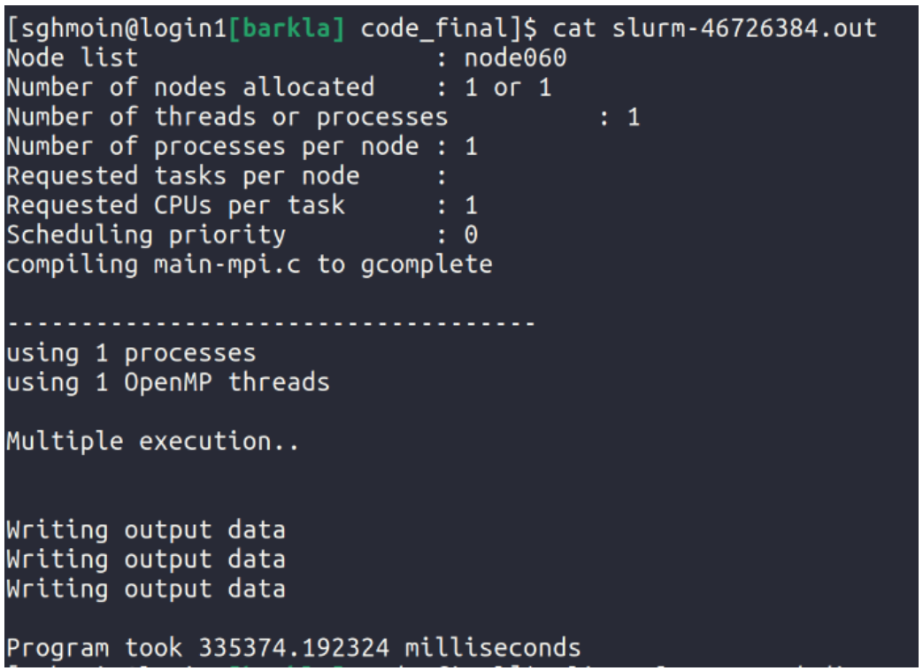Click the code_final directory name

(x=434, y=29)
